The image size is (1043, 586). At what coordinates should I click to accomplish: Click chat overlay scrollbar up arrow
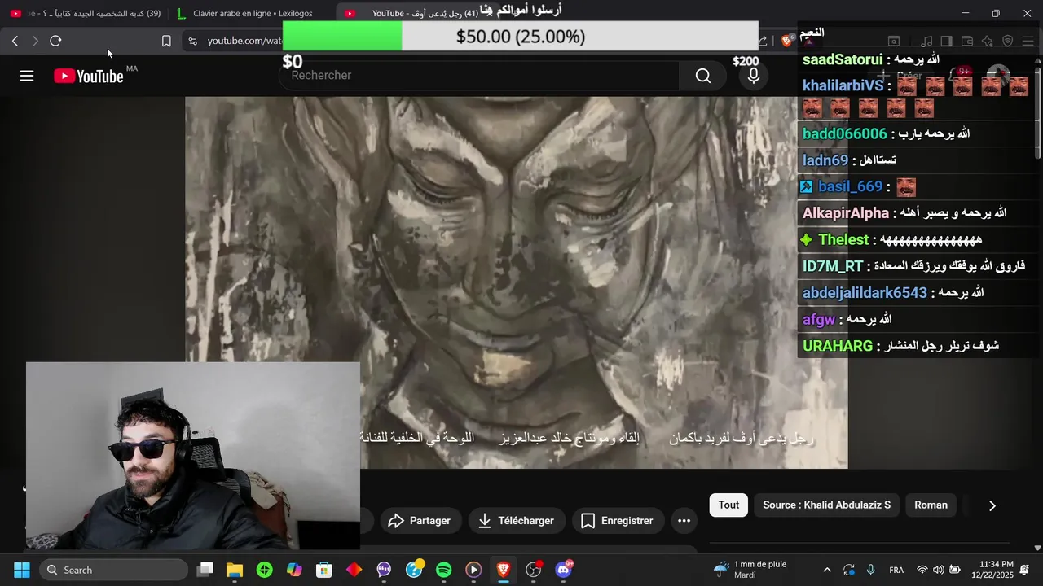click(1037, 61)
